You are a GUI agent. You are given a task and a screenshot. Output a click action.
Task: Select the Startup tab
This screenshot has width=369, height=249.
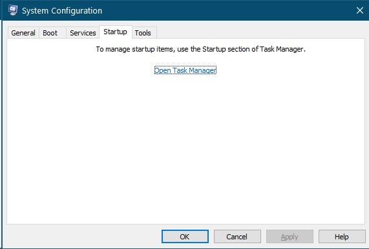click(x=115, y=32)
